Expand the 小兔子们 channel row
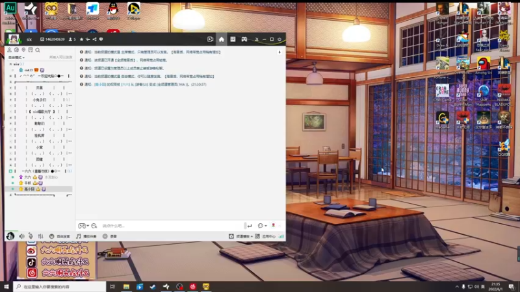This screenshot has width=520, height=292. tap(10, 100)
